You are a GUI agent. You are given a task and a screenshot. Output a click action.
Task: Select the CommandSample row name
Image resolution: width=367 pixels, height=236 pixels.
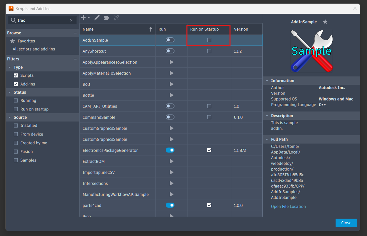coord(99,117)
